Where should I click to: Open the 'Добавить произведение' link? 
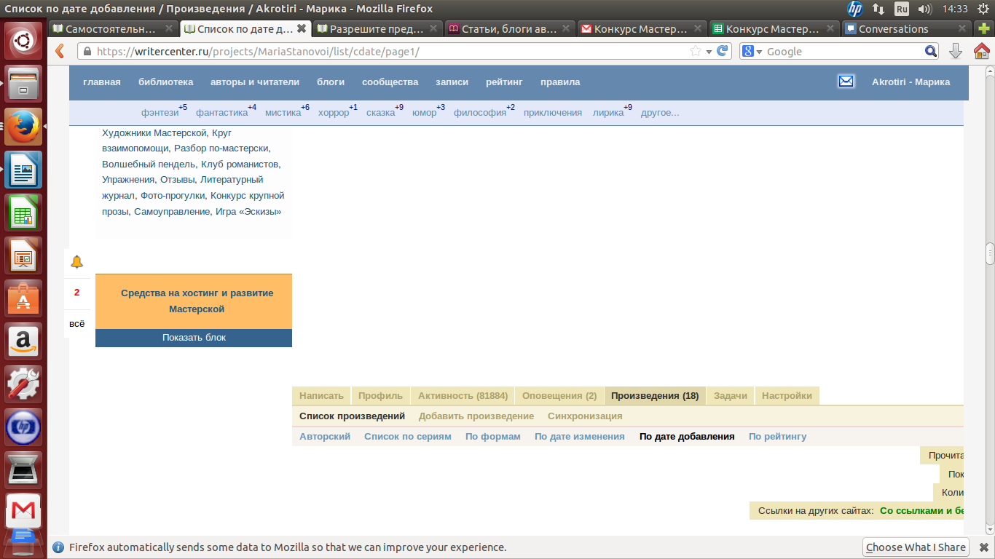476,416
